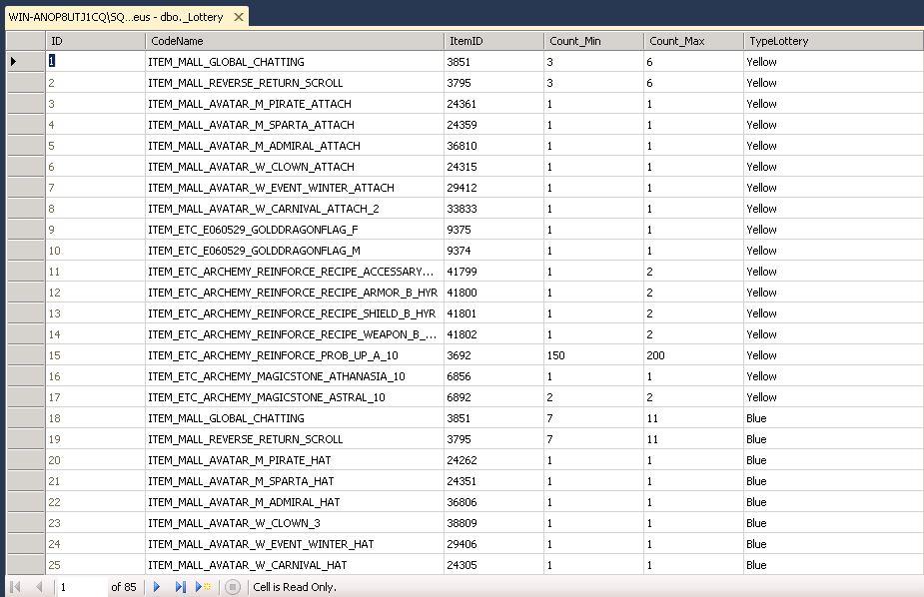Image resolution: width=924 pixels, height=597 pixels.
Task: Edit current record number field
Action: pos(81,586)
